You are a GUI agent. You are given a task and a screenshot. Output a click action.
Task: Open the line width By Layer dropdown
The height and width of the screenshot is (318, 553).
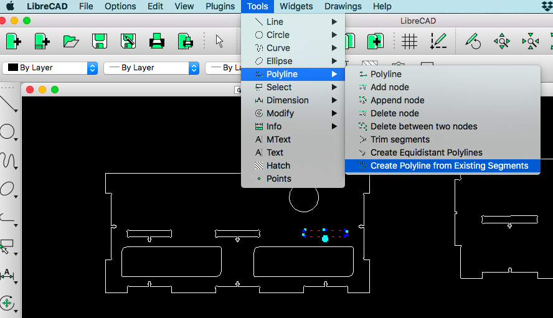(152, 68)
